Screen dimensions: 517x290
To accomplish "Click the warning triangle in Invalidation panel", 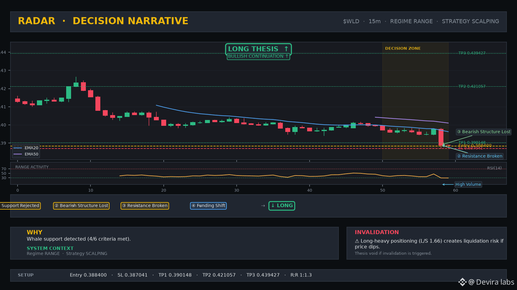I will [357, 241].
